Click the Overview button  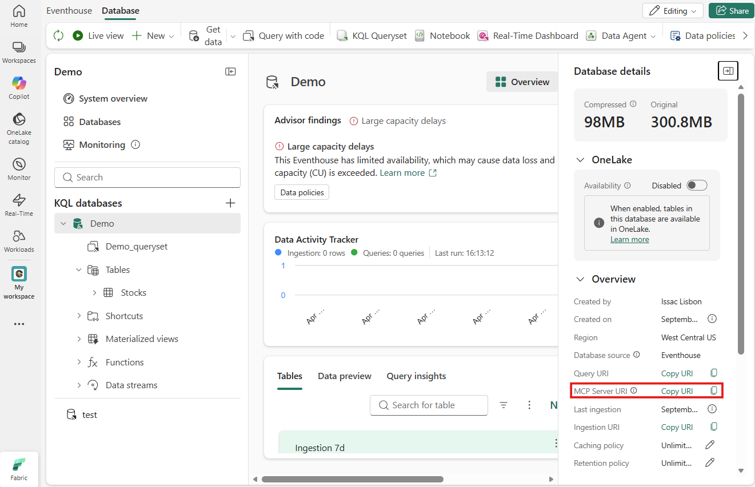(x=522, y=82)
